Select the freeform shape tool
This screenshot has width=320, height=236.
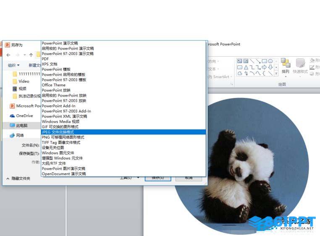click(240, 73)
